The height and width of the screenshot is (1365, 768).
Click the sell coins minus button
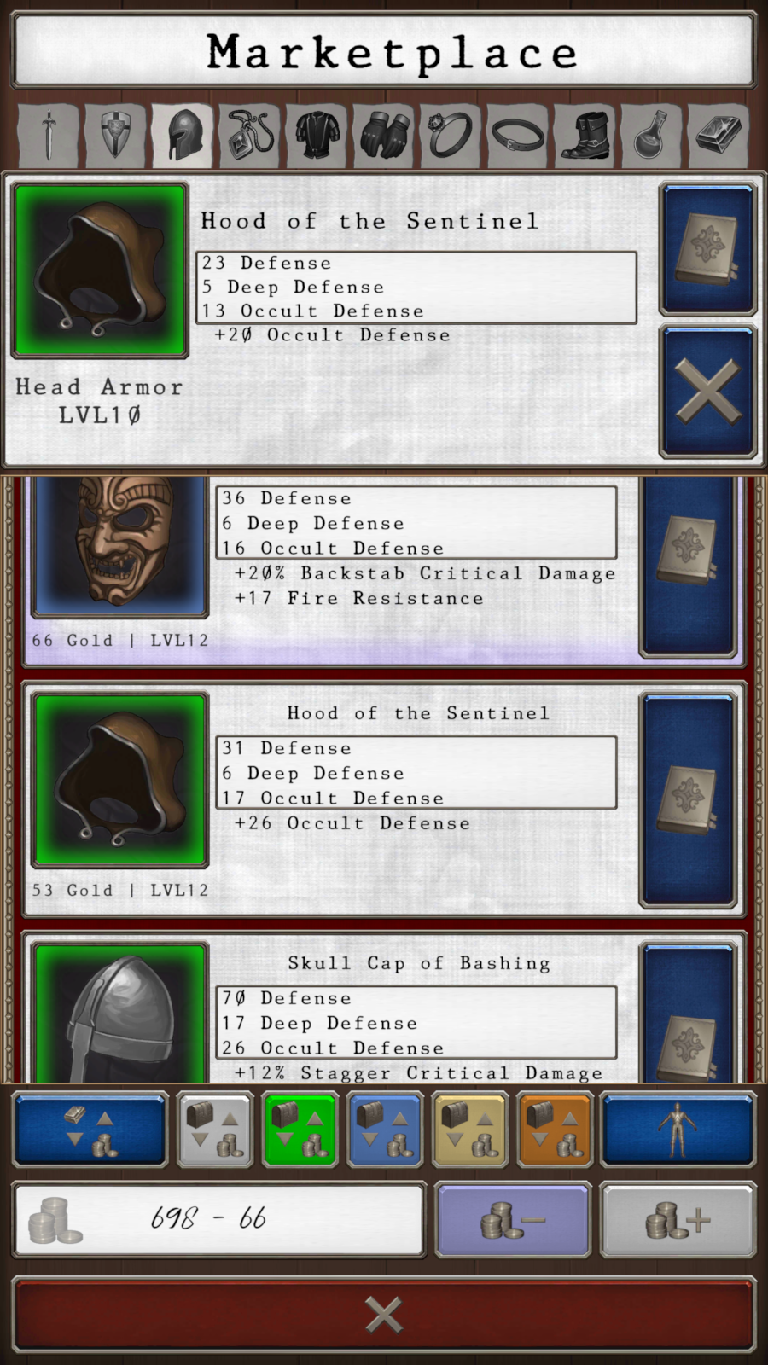tap(513, 1220)
